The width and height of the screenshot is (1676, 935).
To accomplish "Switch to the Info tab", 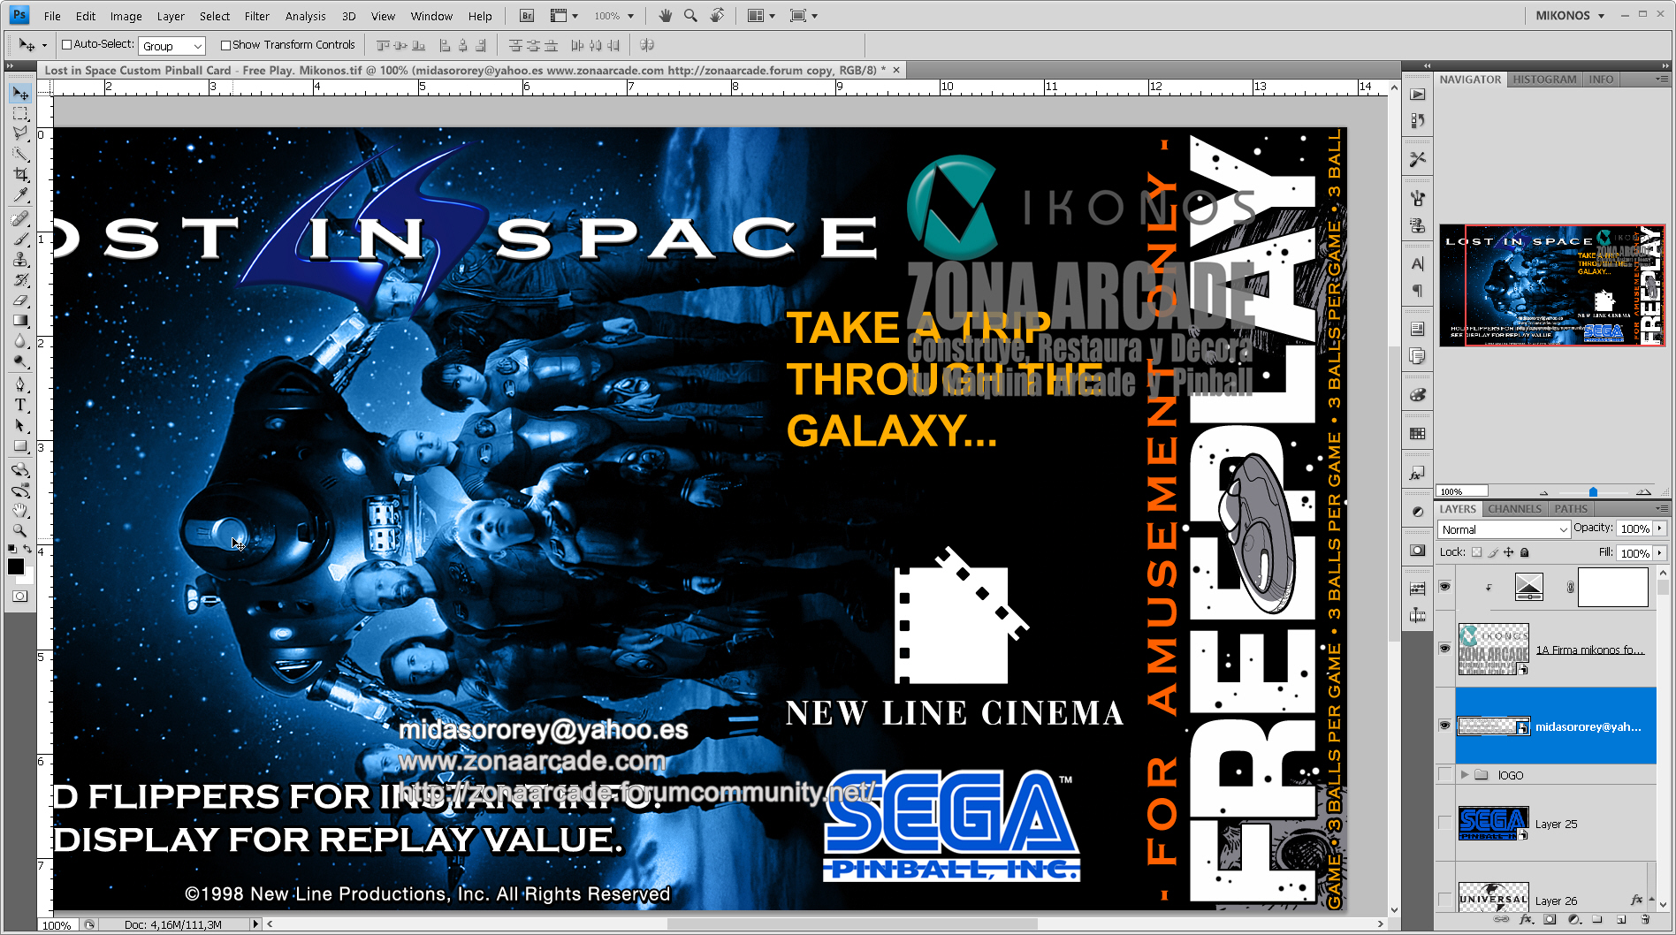I will (x=1601, y=80).
